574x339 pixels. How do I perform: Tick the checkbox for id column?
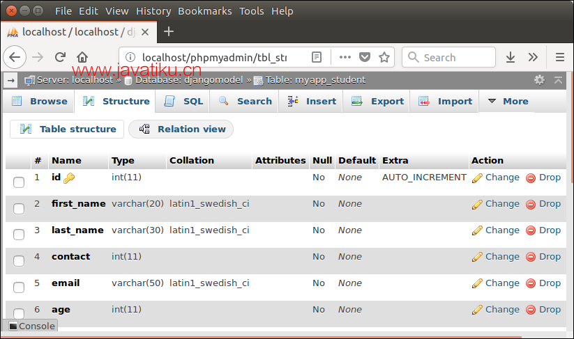19,182
